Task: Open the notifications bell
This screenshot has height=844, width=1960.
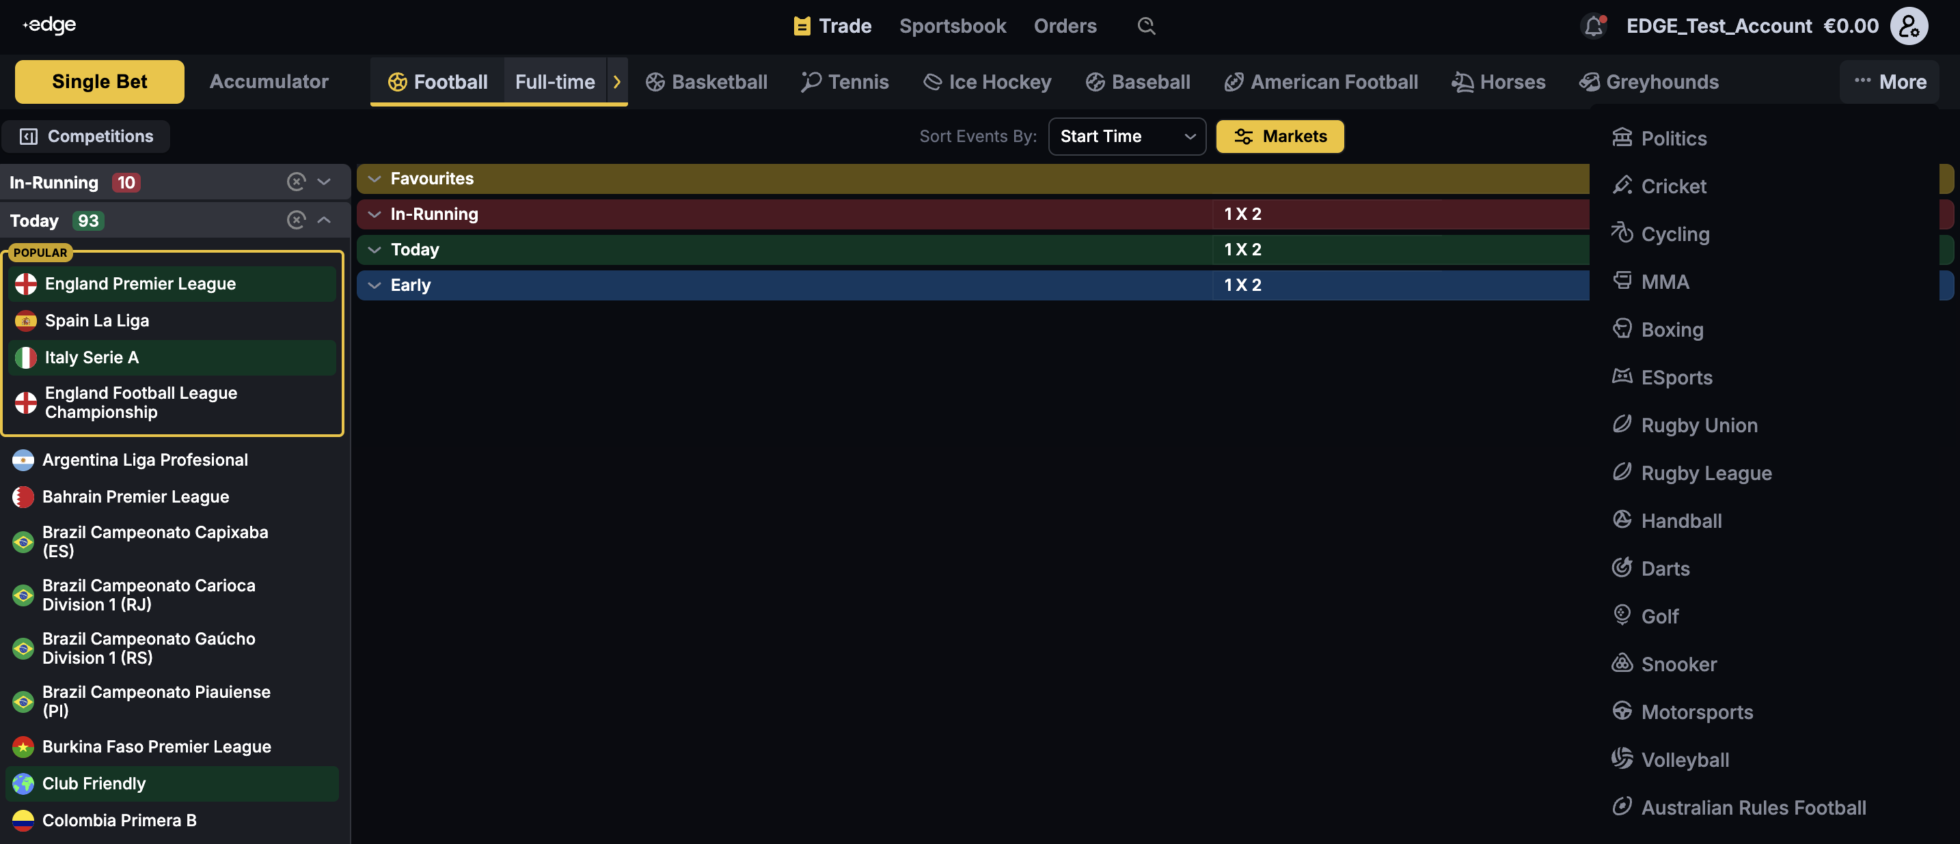Action: pyautogui.click(x=1594, y=26)
